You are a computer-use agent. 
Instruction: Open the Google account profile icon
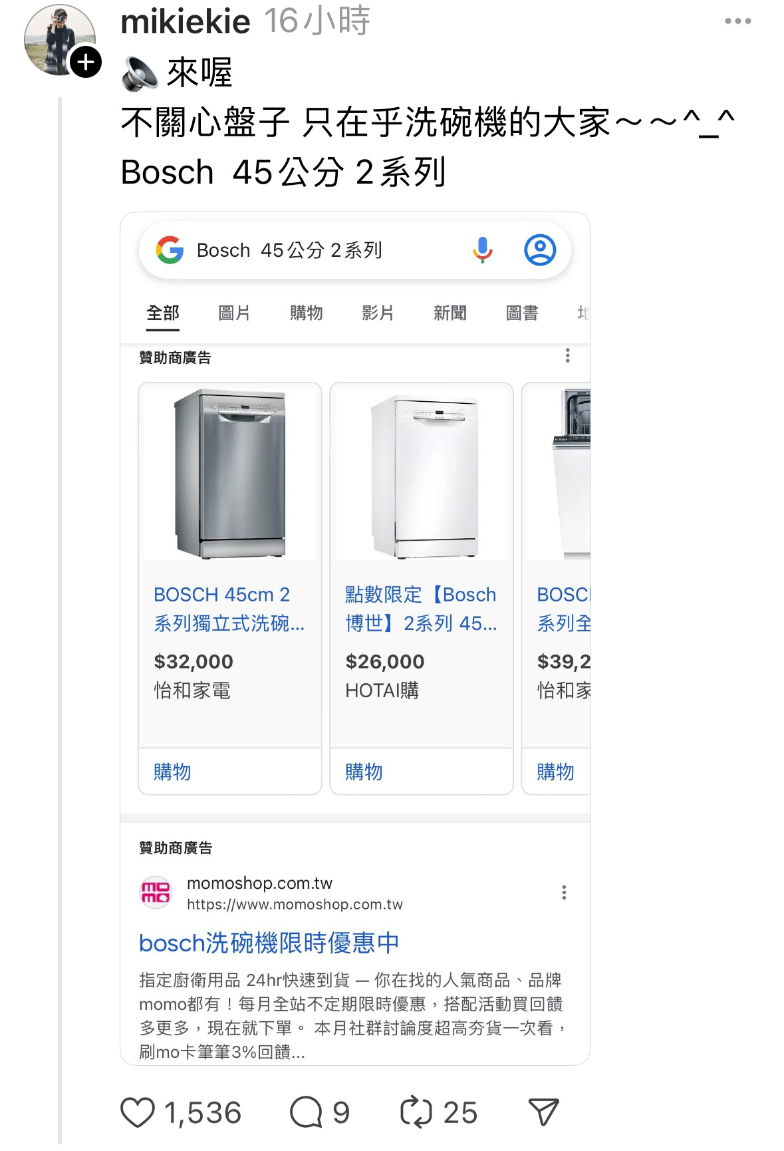point(540,250)
